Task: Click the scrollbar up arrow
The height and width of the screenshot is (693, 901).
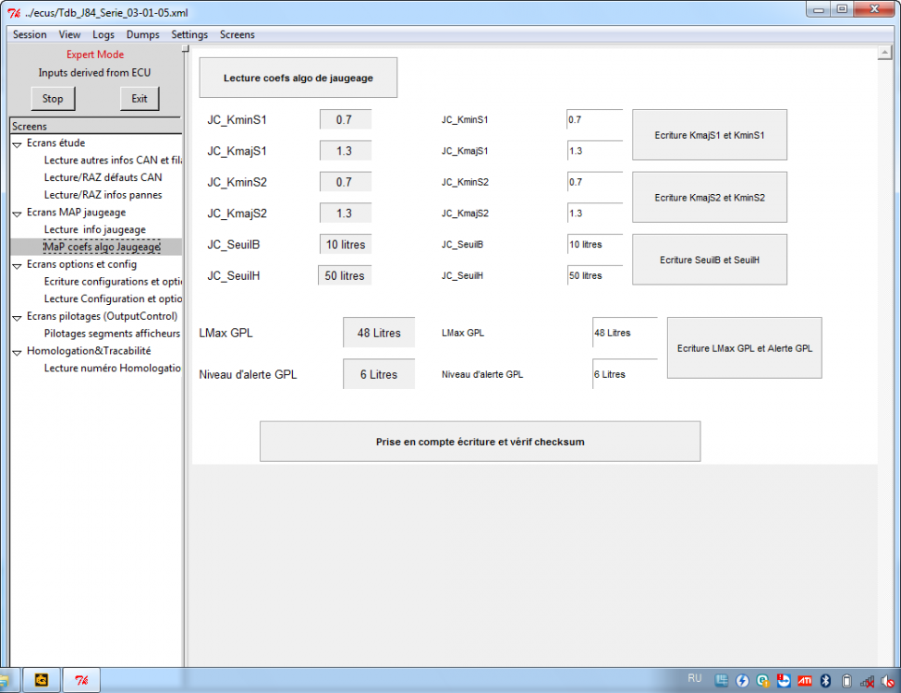Action: (885, 53)
